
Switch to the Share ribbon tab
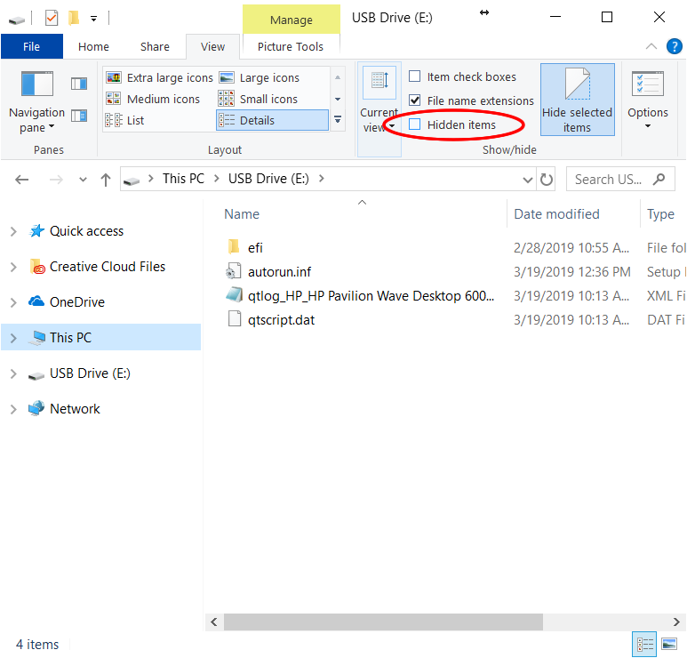pyautogui.click(x=155, y=47)
